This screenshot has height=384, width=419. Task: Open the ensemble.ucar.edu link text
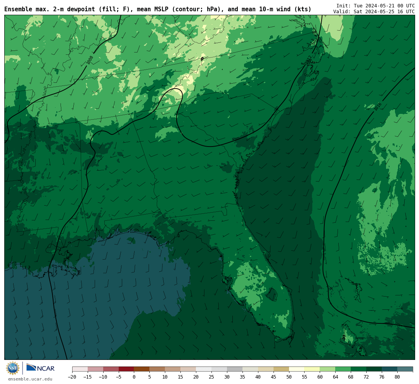30,379
